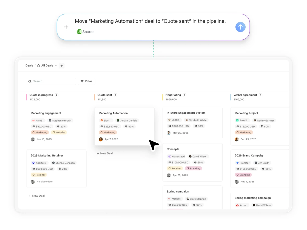Click the Clare Stephen contact chip
Viewport: 307px width, 230px height.
click(196, 199)
